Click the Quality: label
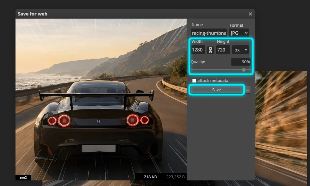 click(x=198, y=62)
